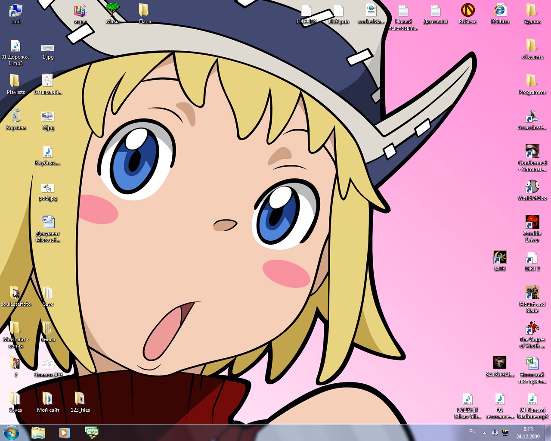Open the Новый текстовый document
Image resolution: width=551 pixels, height=441 pixels.
point(403,17)
